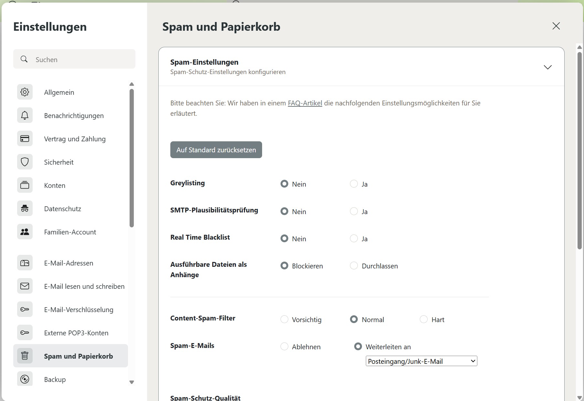Click Auf Standard zurücksetzen button
This screenshot has width=584, height=401.
click(216, 150)
